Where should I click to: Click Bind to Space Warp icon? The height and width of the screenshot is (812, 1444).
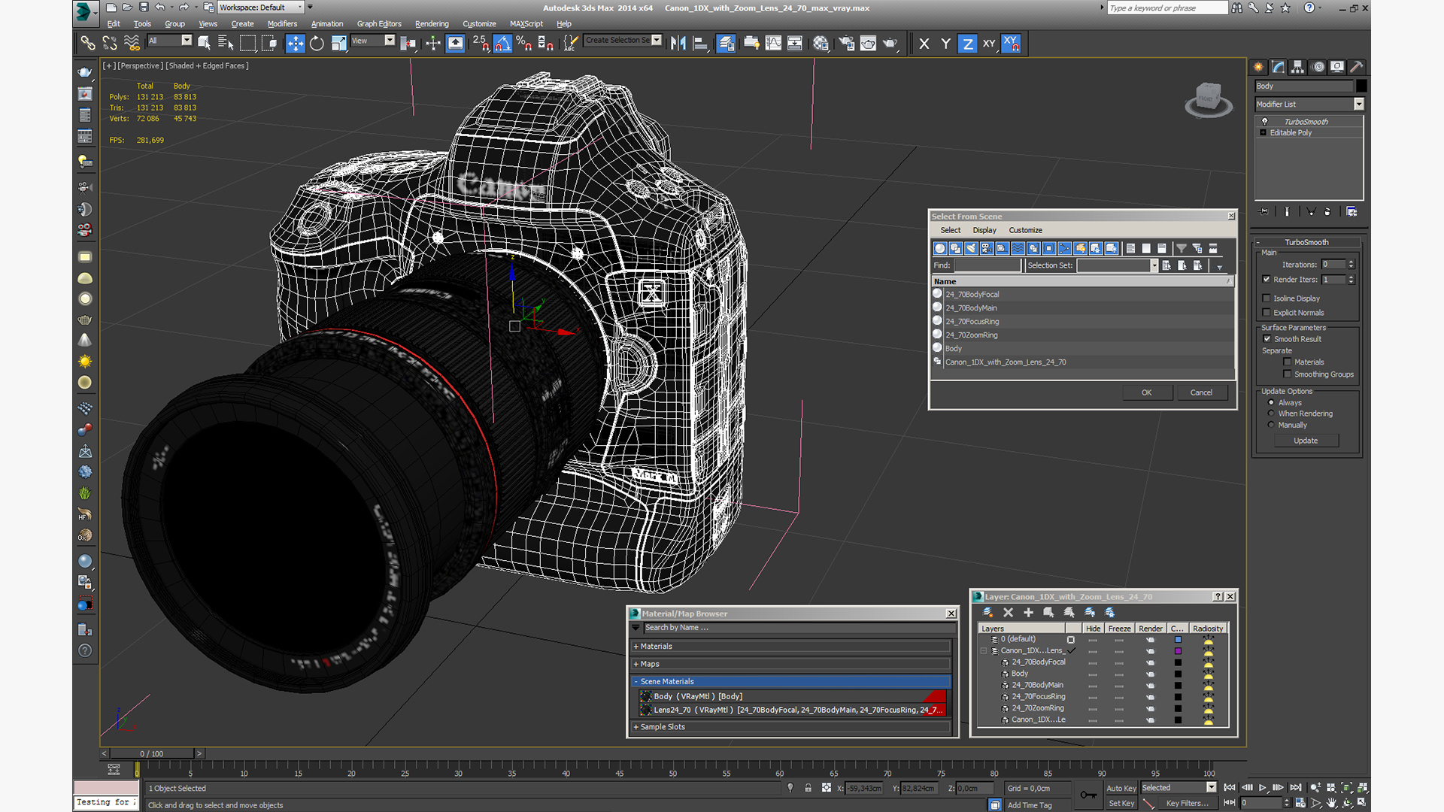(132, 44)
